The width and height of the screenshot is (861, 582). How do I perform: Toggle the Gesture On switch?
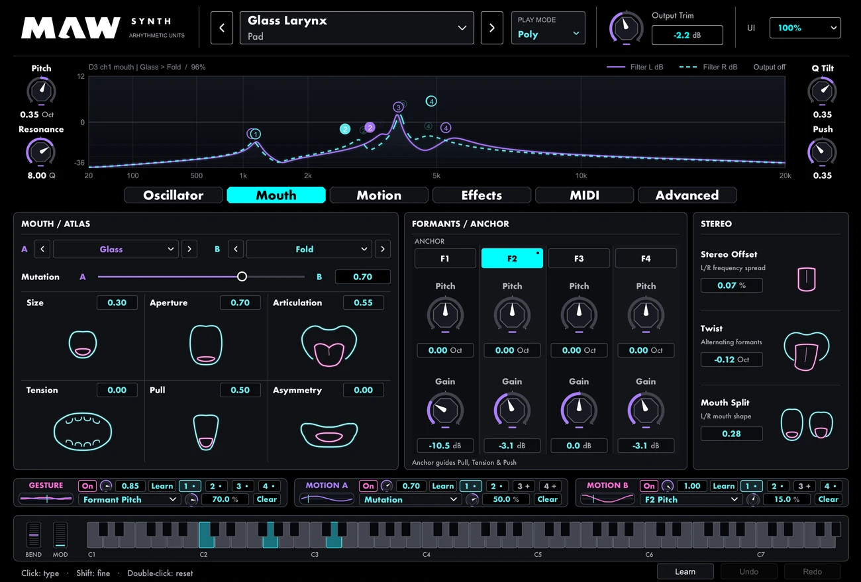click(87, 486)
